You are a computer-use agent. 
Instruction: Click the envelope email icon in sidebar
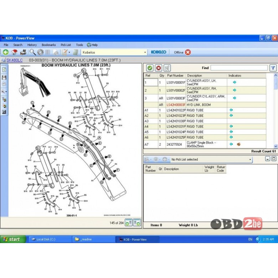click(x=4, y=84)
